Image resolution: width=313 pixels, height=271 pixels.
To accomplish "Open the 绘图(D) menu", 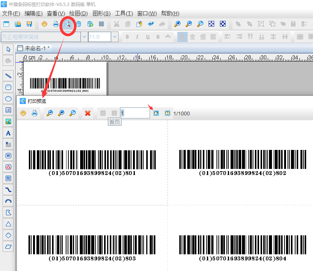I will click(79, 13).
